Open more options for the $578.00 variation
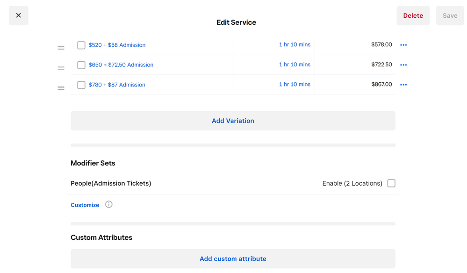Image resolution: width=467 pixels, height=273 pixels. pyautogui.click(x=403, y=45)
